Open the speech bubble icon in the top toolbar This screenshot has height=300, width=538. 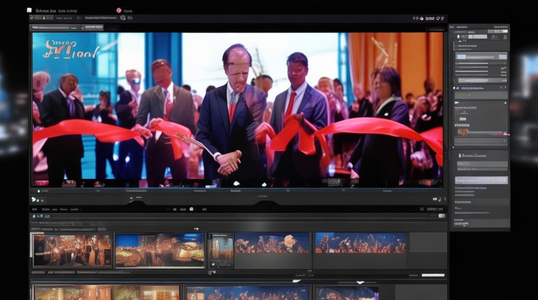pyautogui.click(x=123, y=18)
